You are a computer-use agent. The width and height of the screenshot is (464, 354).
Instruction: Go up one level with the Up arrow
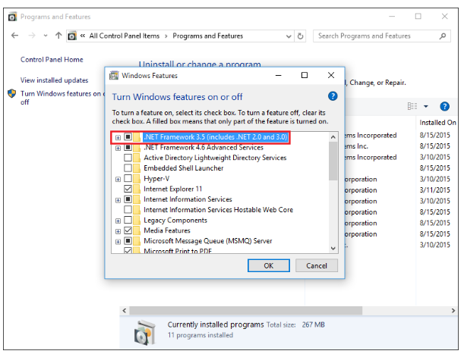(x=58, y=36)
